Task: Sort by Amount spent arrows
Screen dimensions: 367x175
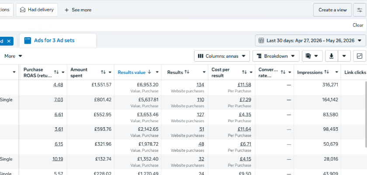Action: pos(103,72)
